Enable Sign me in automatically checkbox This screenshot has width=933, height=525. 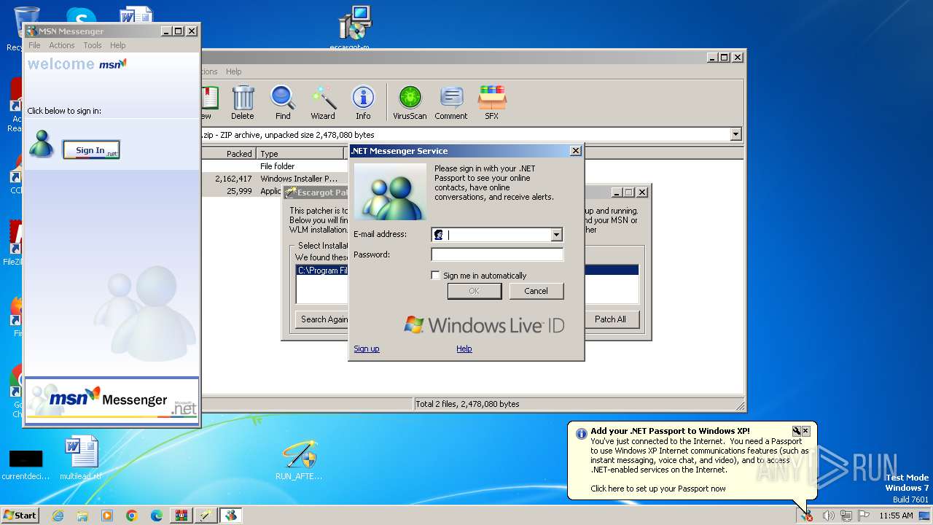pos(436,276)
